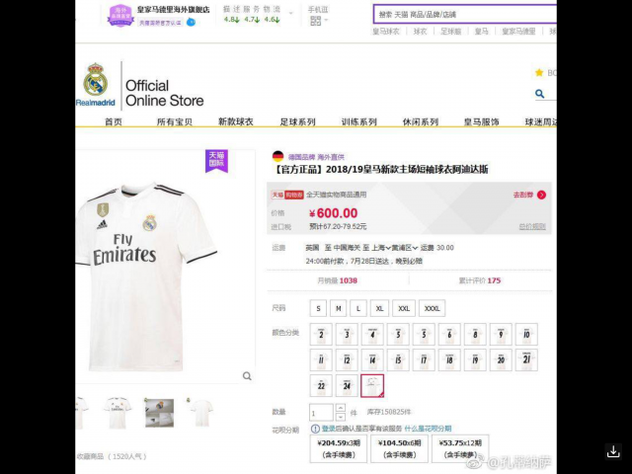
Task: Click the mobile QR code icon
Action: [316, 21]
